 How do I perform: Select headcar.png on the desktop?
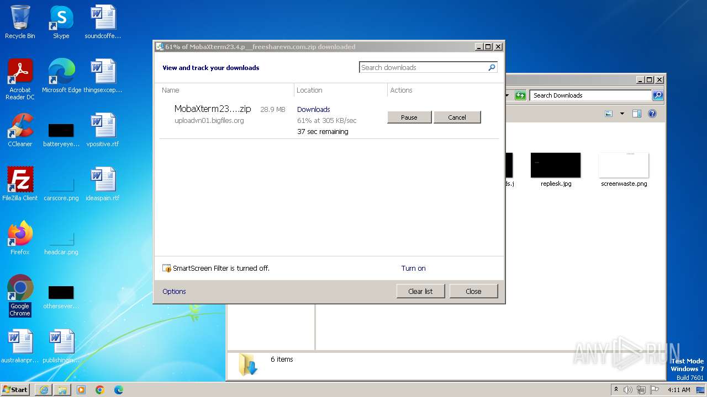pos(61,243)
